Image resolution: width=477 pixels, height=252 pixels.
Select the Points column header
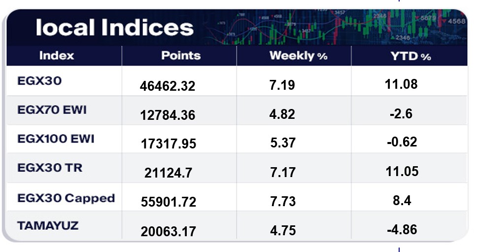pos(181,55)
